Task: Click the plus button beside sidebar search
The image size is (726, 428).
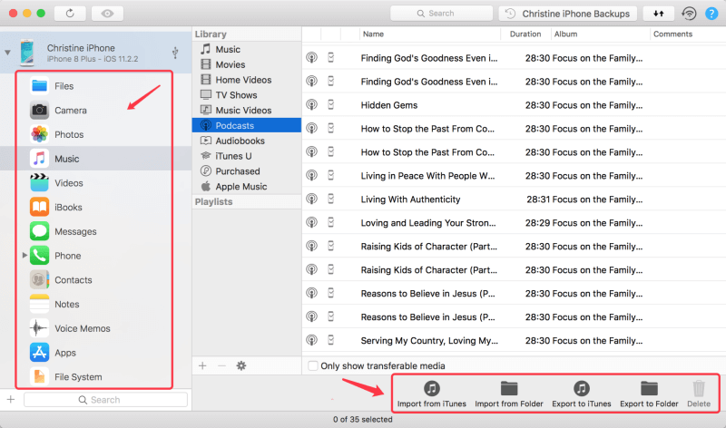Action: tap(11, 399)
